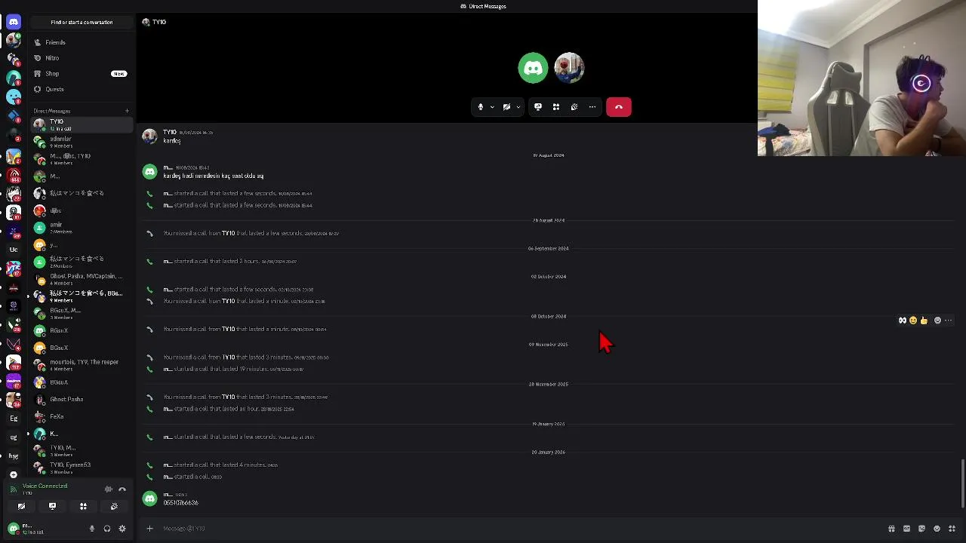Hang up with the red disconnect button
Image resolution: width=966 pixels, height=543 pixels.
pyautogui.click(x=619, y=107)
